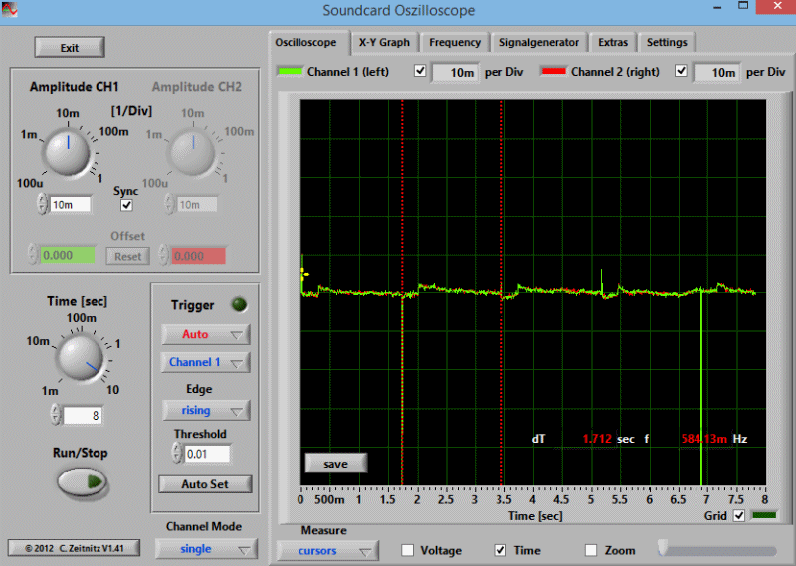Enable the Voltage measure checkbox
Screen dimensions: 796x566
(x=407, y=550)
